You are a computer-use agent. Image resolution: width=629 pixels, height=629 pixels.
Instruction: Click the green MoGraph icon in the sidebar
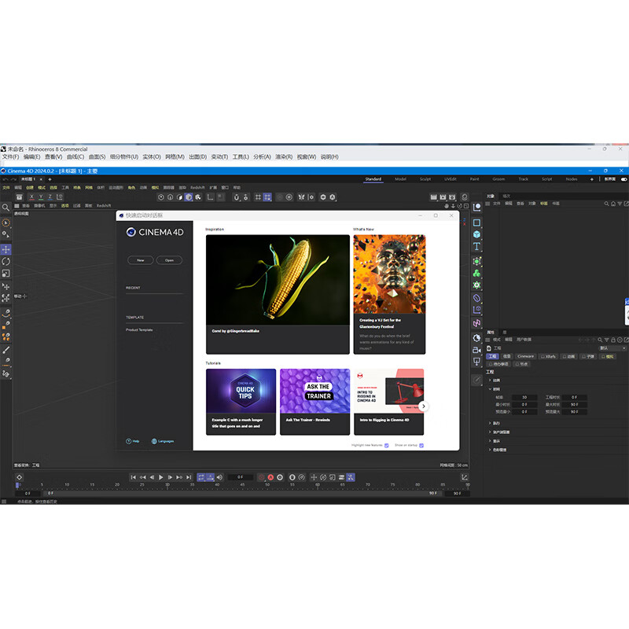click(477, 271)
